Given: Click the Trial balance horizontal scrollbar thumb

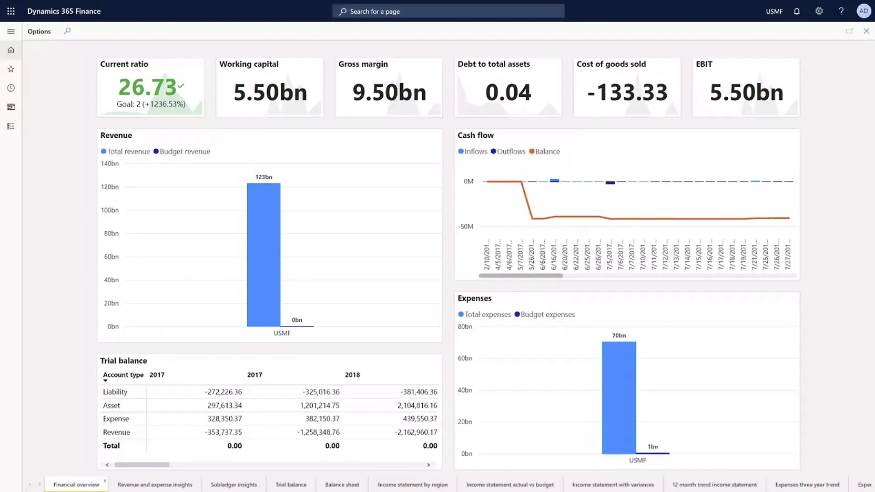Looking at the screenshot, I should point(142,465).
